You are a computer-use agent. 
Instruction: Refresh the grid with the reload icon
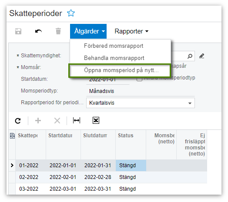18,121
